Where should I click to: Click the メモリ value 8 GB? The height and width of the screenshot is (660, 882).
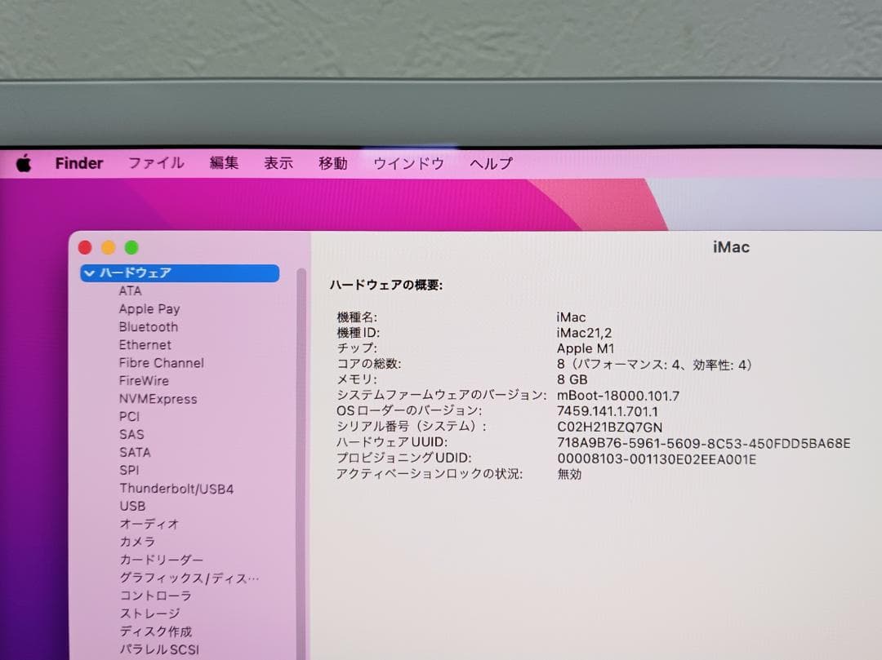tap(572, 380)
